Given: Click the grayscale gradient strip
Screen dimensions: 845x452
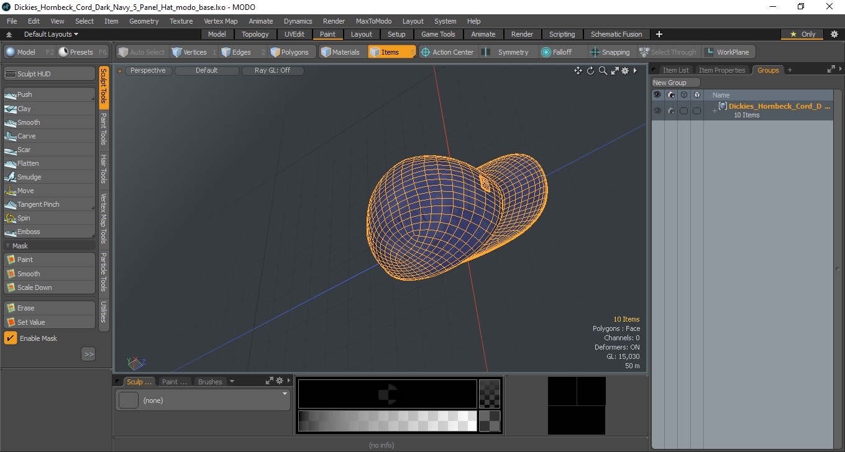Looking at the screenshot, I should click(387, 421).
